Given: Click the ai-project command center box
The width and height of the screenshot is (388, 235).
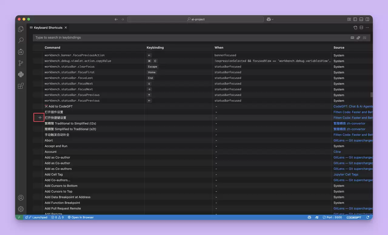Looking at the screenshot, I should pos(196,19).
